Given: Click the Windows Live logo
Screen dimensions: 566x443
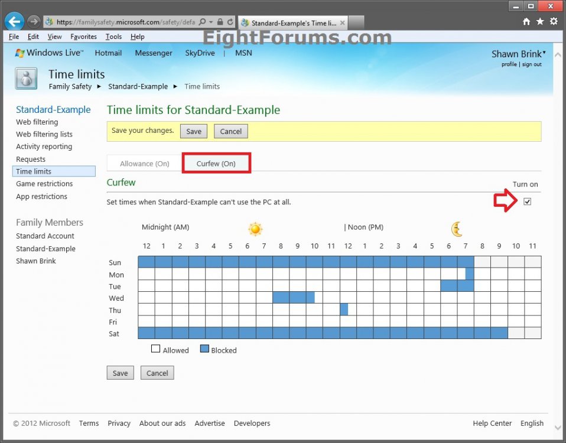Looking at the screenshot, I should (49, 53).
